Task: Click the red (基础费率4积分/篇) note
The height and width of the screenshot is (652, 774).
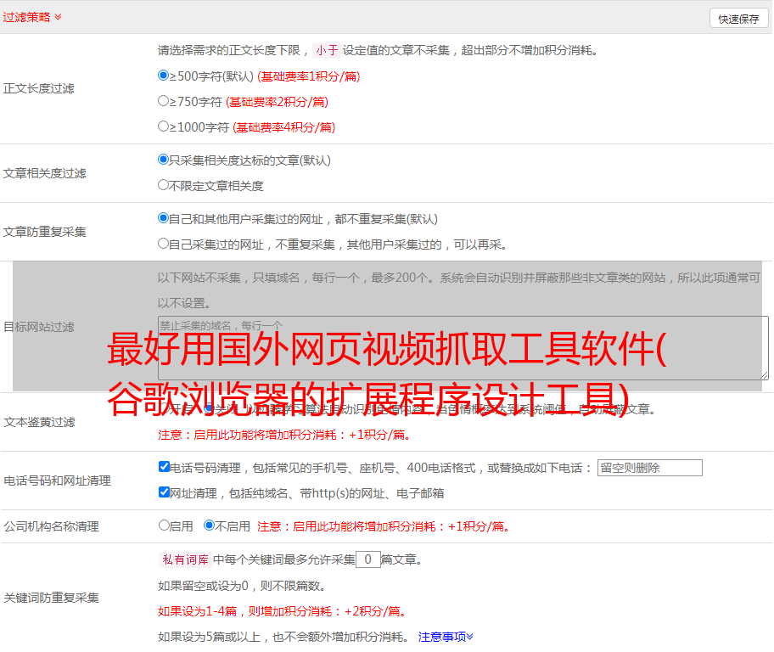Action: 283,127
